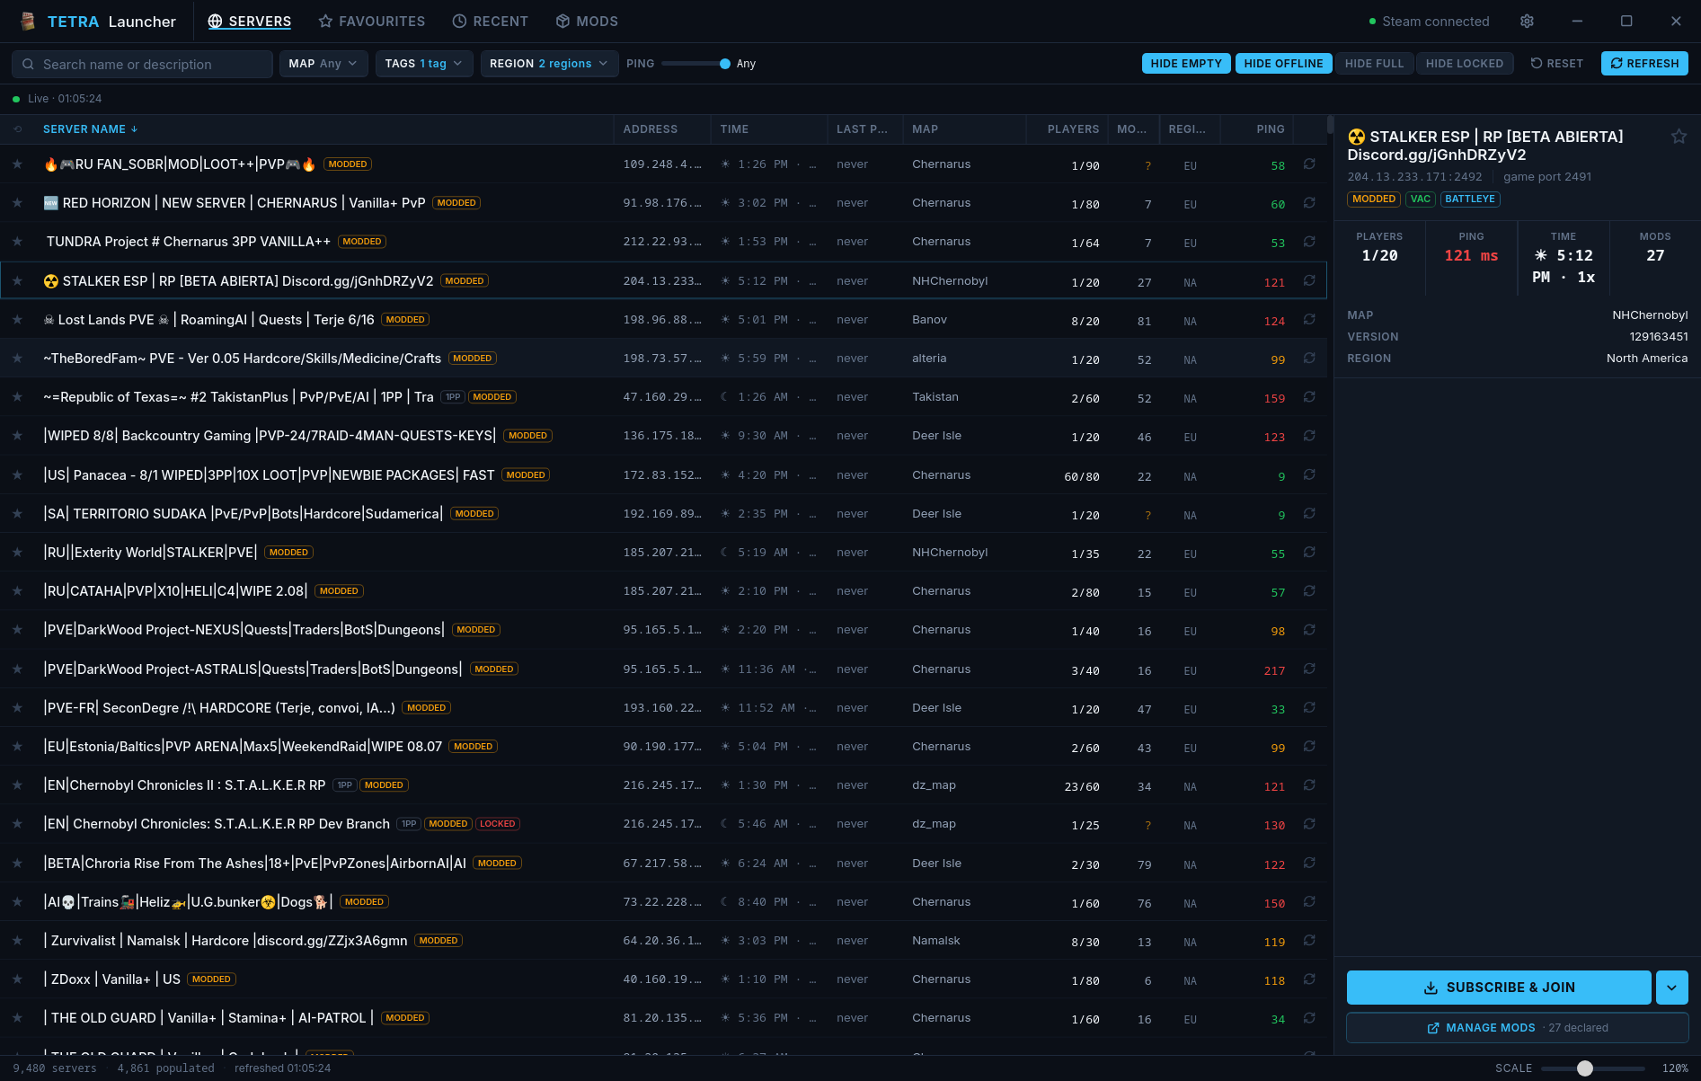The height and width of the screenshot is (1081, 1701).
Task: Star the TUNDRA Project server row
Action: 17,242
